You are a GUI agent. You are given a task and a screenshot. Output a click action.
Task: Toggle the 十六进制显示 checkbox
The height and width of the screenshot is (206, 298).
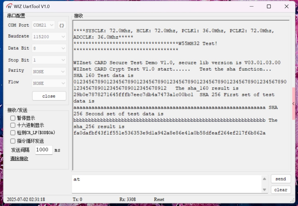click(13, 125)
